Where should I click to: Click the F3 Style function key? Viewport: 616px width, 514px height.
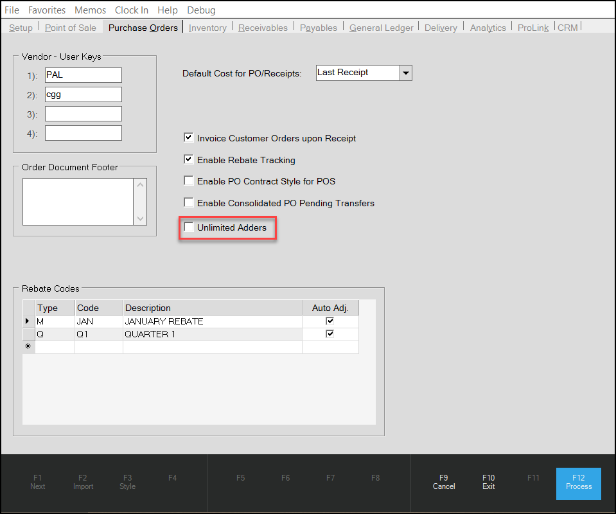pos(128,482)
